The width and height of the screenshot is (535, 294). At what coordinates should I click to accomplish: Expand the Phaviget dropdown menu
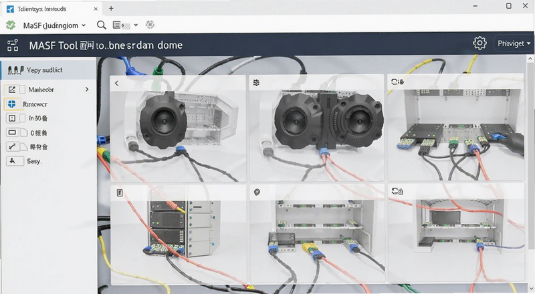click(514, 43)
